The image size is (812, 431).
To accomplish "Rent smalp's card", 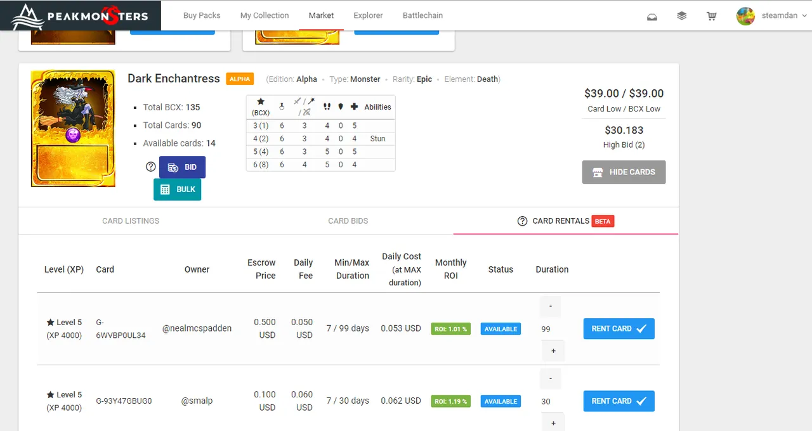I will point(619,401).
